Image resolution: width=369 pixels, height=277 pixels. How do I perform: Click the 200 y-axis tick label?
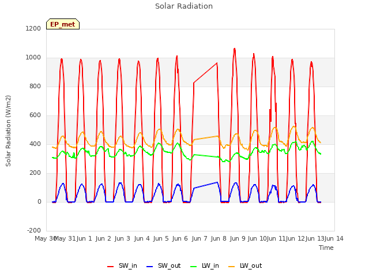tap(35, 173)
